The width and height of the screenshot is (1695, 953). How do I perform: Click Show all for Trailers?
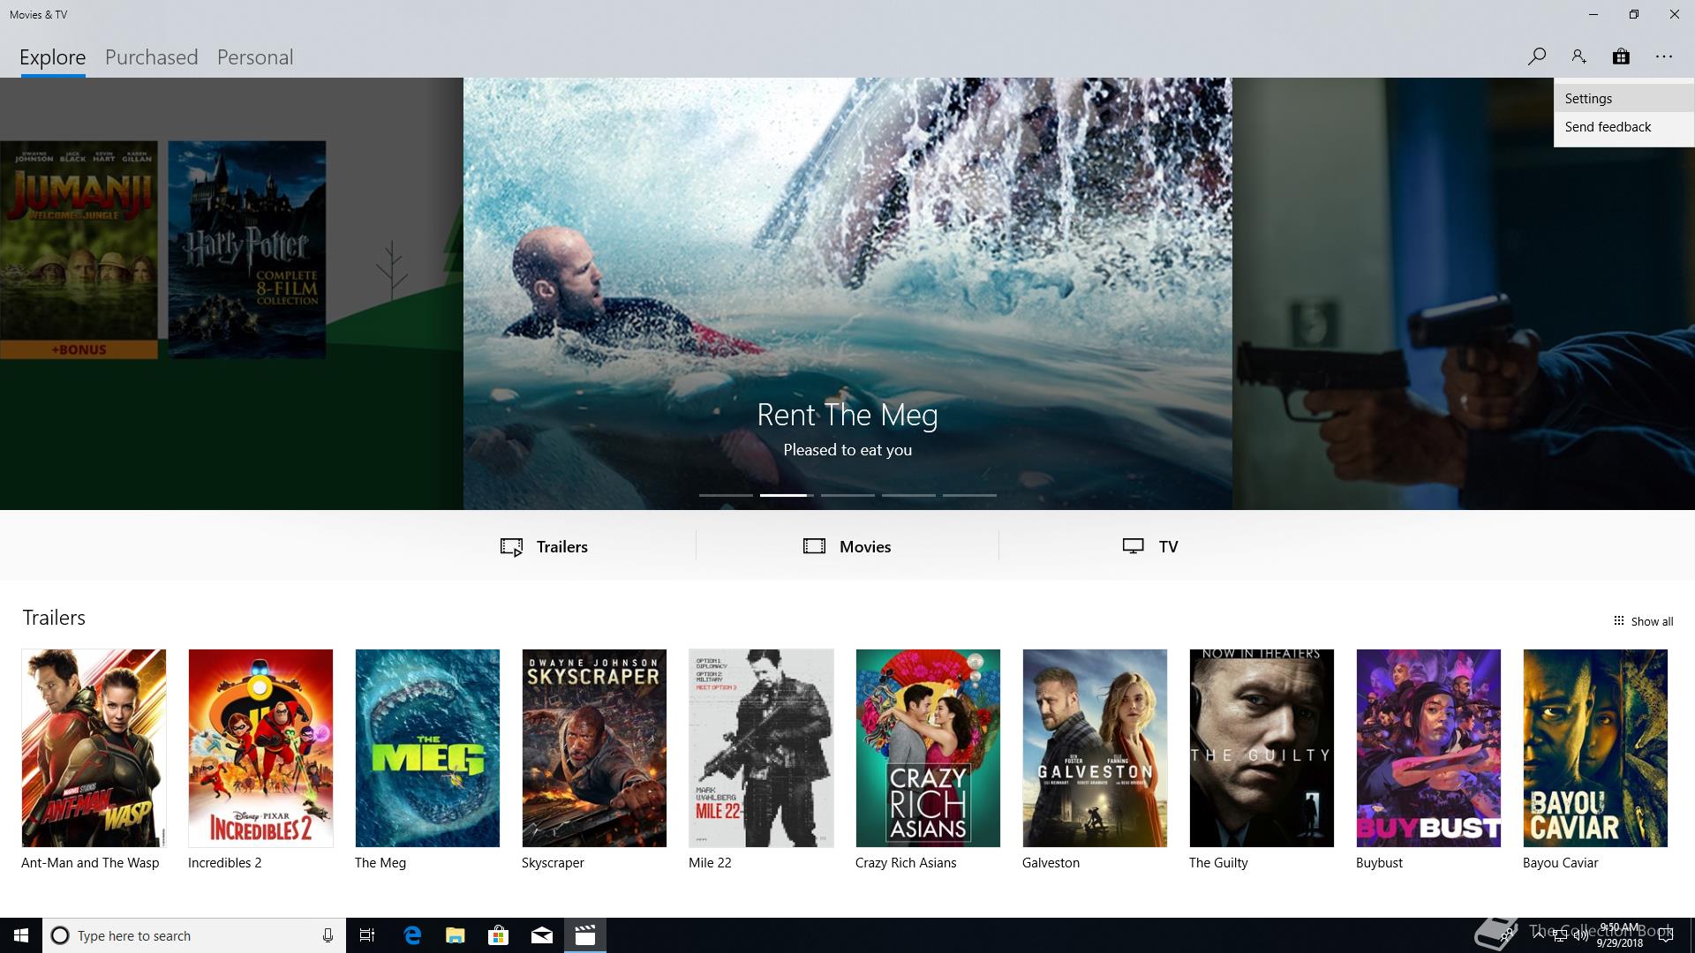pos(1643,621)
